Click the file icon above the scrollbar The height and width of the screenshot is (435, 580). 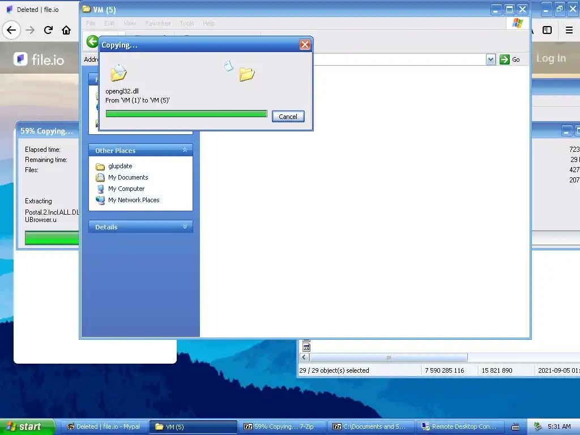306,347
